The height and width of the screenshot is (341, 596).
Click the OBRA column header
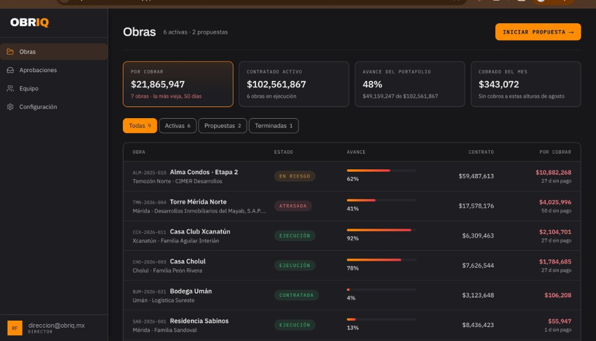tap(139, 152)
